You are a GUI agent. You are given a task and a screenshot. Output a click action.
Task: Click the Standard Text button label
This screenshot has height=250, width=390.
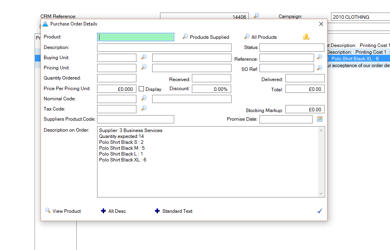[177, 211]
